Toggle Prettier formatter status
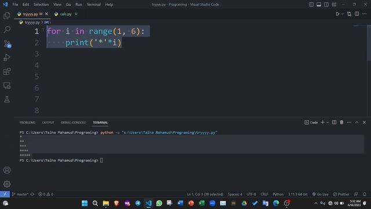The width and height of the screenshot is (371, 209). (341, 194)
